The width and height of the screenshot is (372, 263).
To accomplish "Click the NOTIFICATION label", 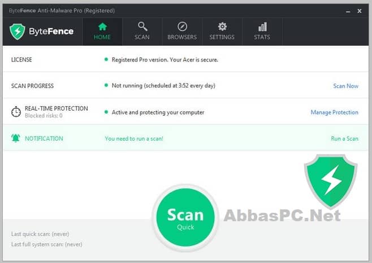I will 44,139.
